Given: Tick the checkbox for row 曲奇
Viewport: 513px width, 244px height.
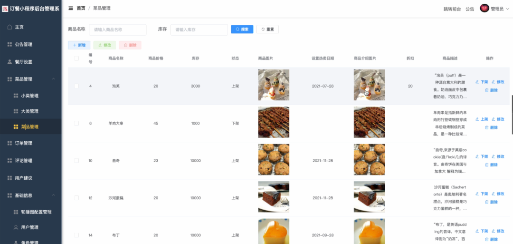Looking at the screenshot, I should tap(76, 161).
